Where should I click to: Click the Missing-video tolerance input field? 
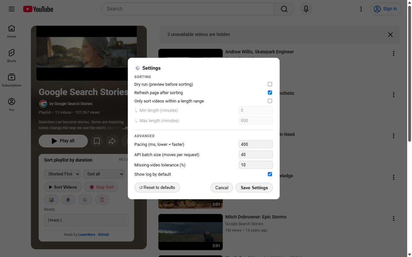pos(256,165)
